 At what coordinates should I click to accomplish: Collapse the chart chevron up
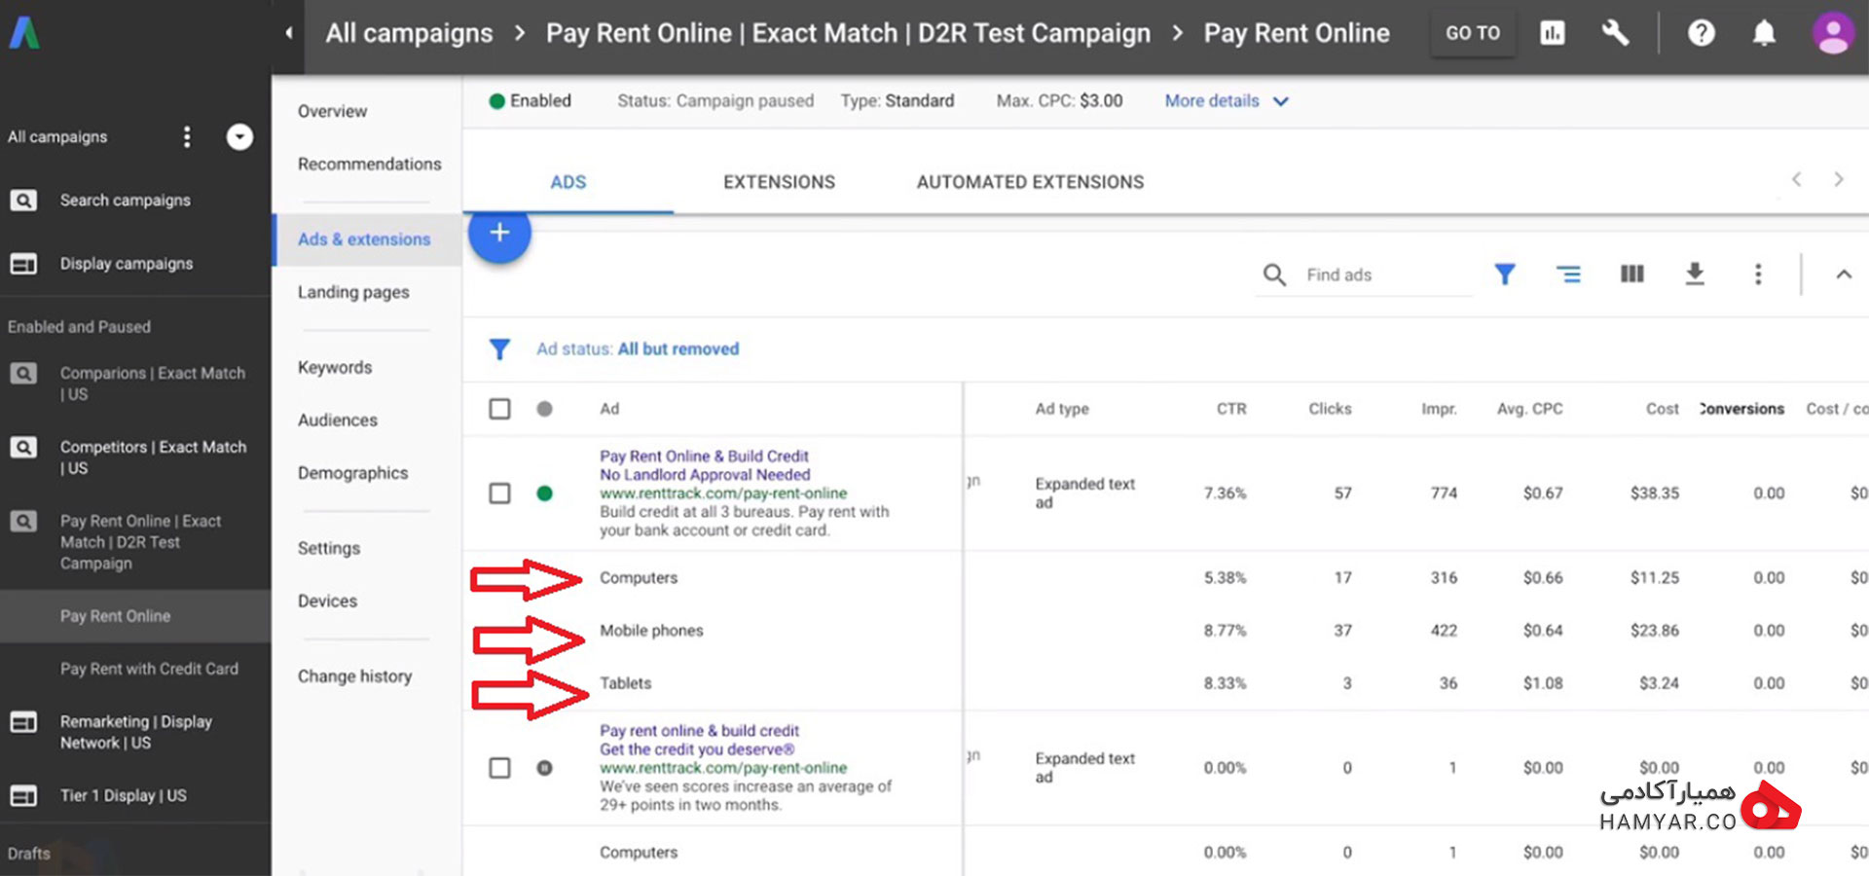[1844, 274]
